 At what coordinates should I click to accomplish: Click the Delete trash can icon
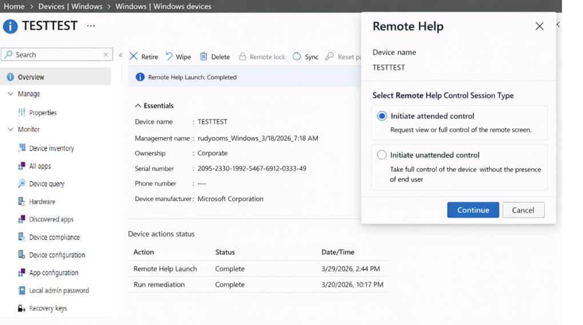(x=203, y=57)
